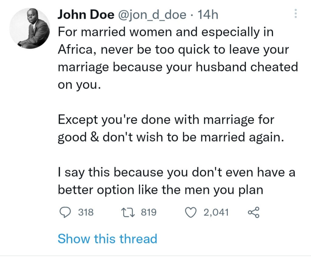Open the share icon next to likes
Viewport: 311px width, 262px height.
pyautogui.click(x=254, y=212)
